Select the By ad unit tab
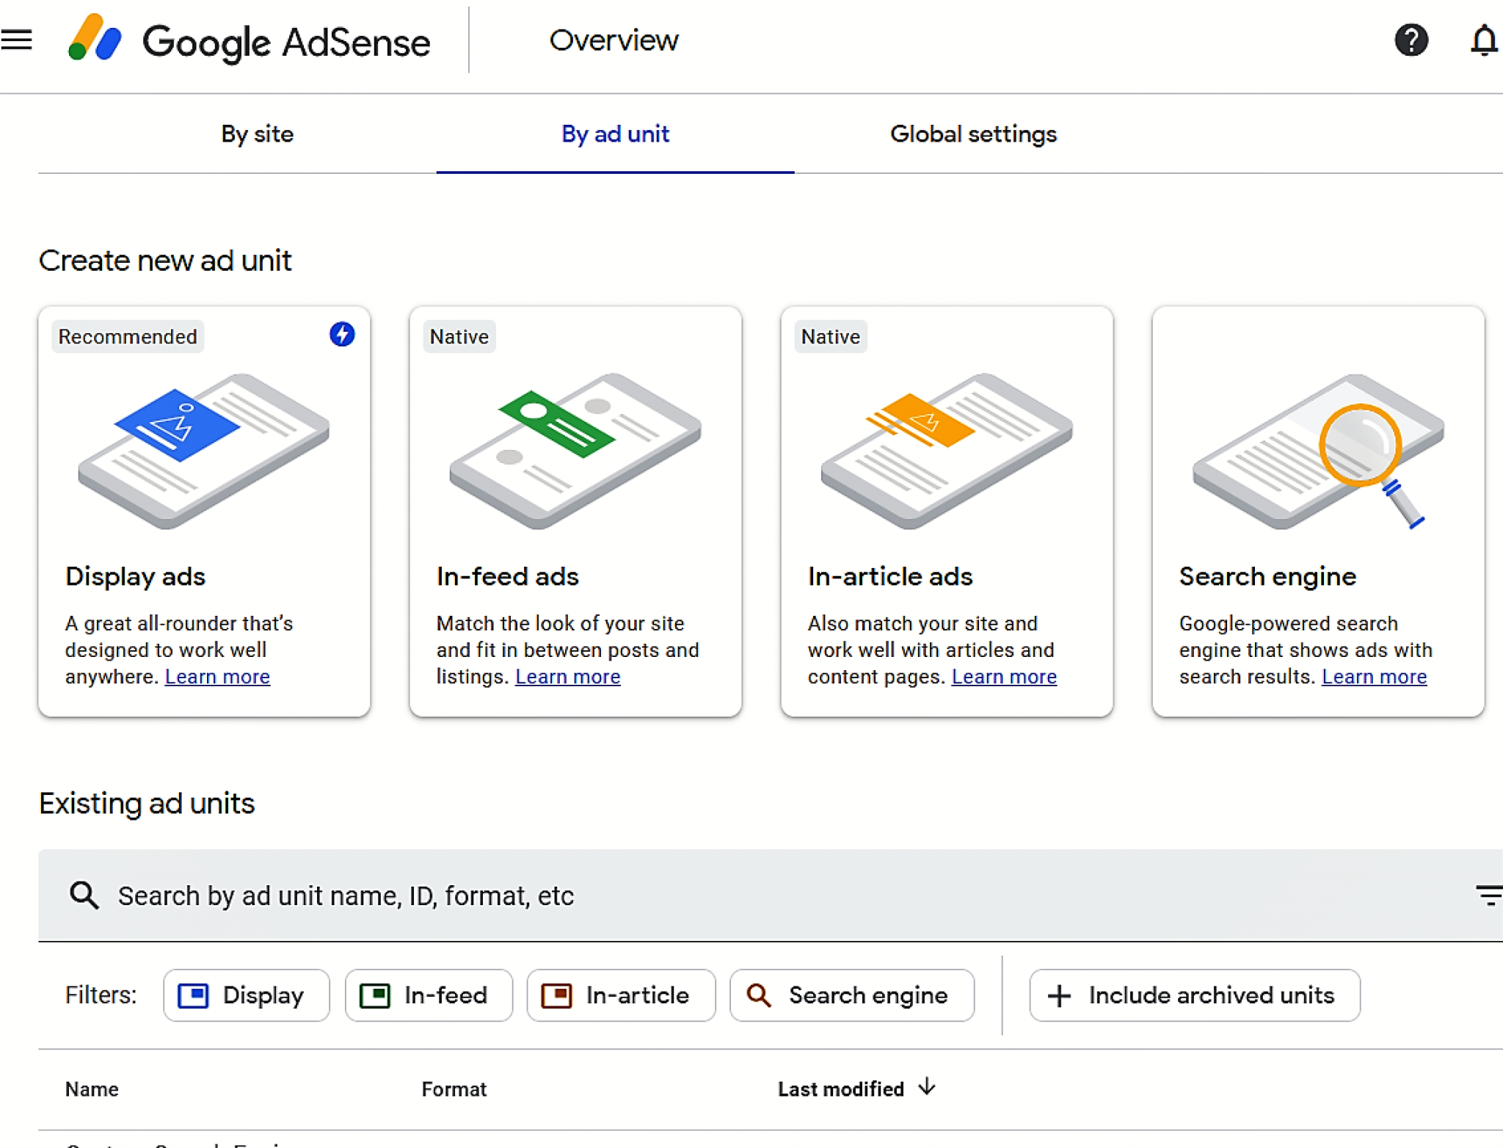 615,134
